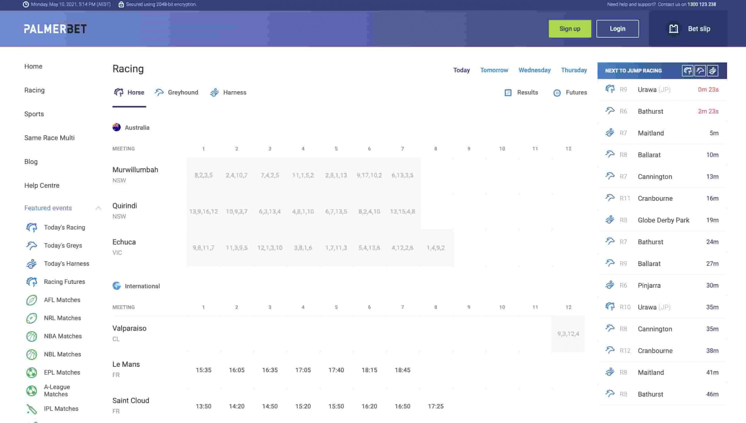Image resolution: width=746 pixels, height=423 pixels.
Task: Click Racing Futures horse icon
Action: click(x=31, y=282)
